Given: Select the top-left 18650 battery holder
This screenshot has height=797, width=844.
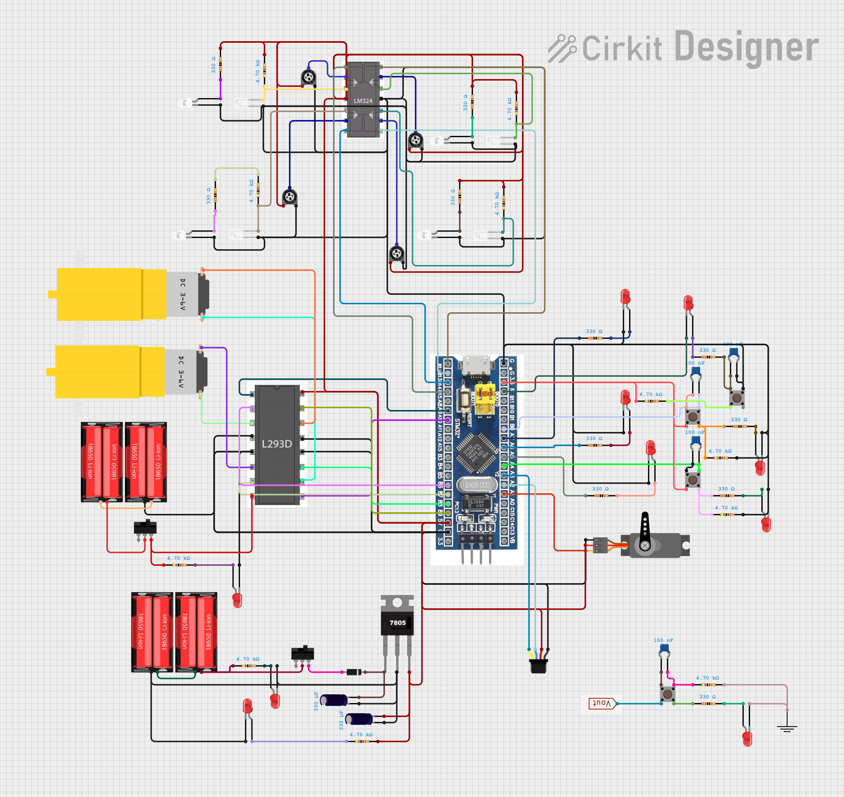Looking at the screenshot, I should (102, 462).
